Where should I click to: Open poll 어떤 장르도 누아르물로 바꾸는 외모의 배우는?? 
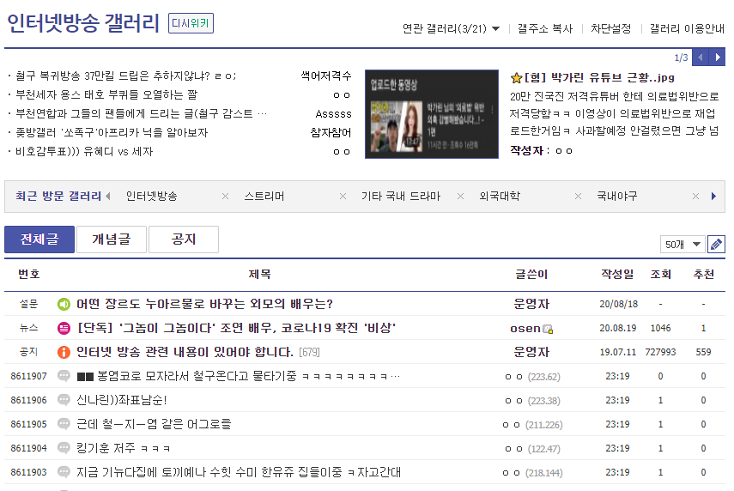coord(204,304)
